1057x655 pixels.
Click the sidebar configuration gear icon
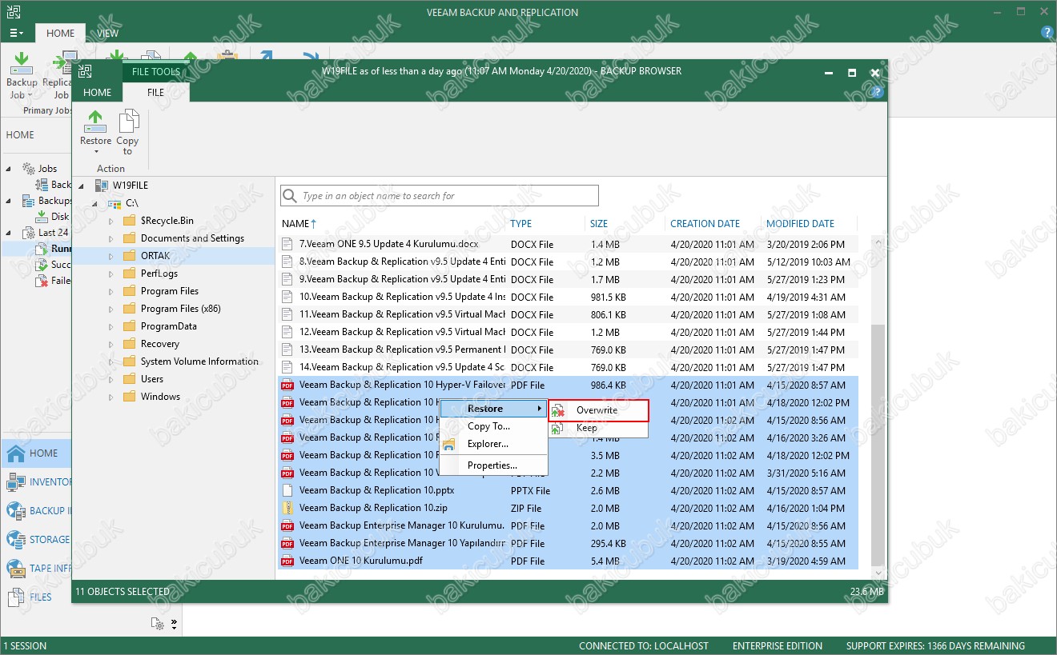[x=157, y=624]
